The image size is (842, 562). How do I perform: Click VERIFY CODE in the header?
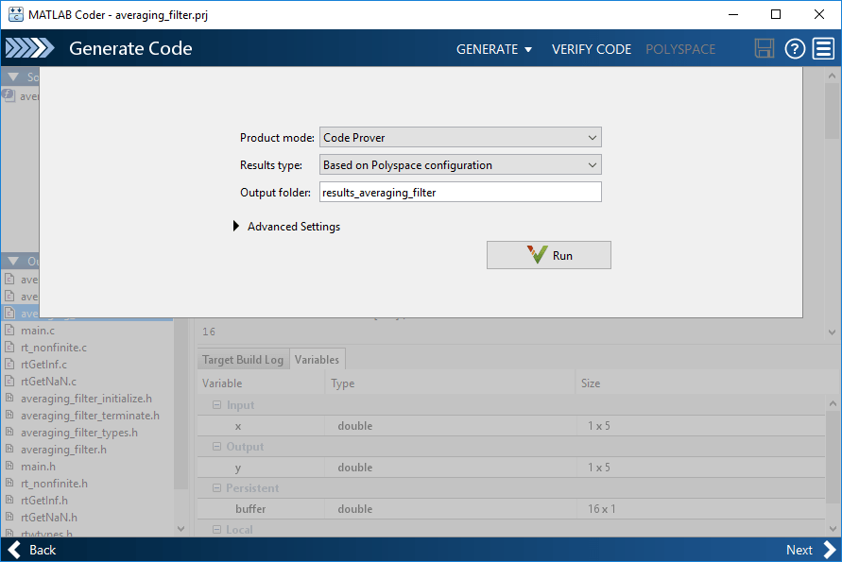click(592, 49)
